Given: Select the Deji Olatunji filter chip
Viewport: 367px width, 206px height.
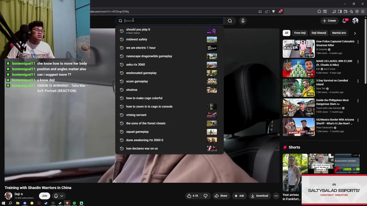Looking at the screenshot, I should pyautogui.click(x=319, y=33).
